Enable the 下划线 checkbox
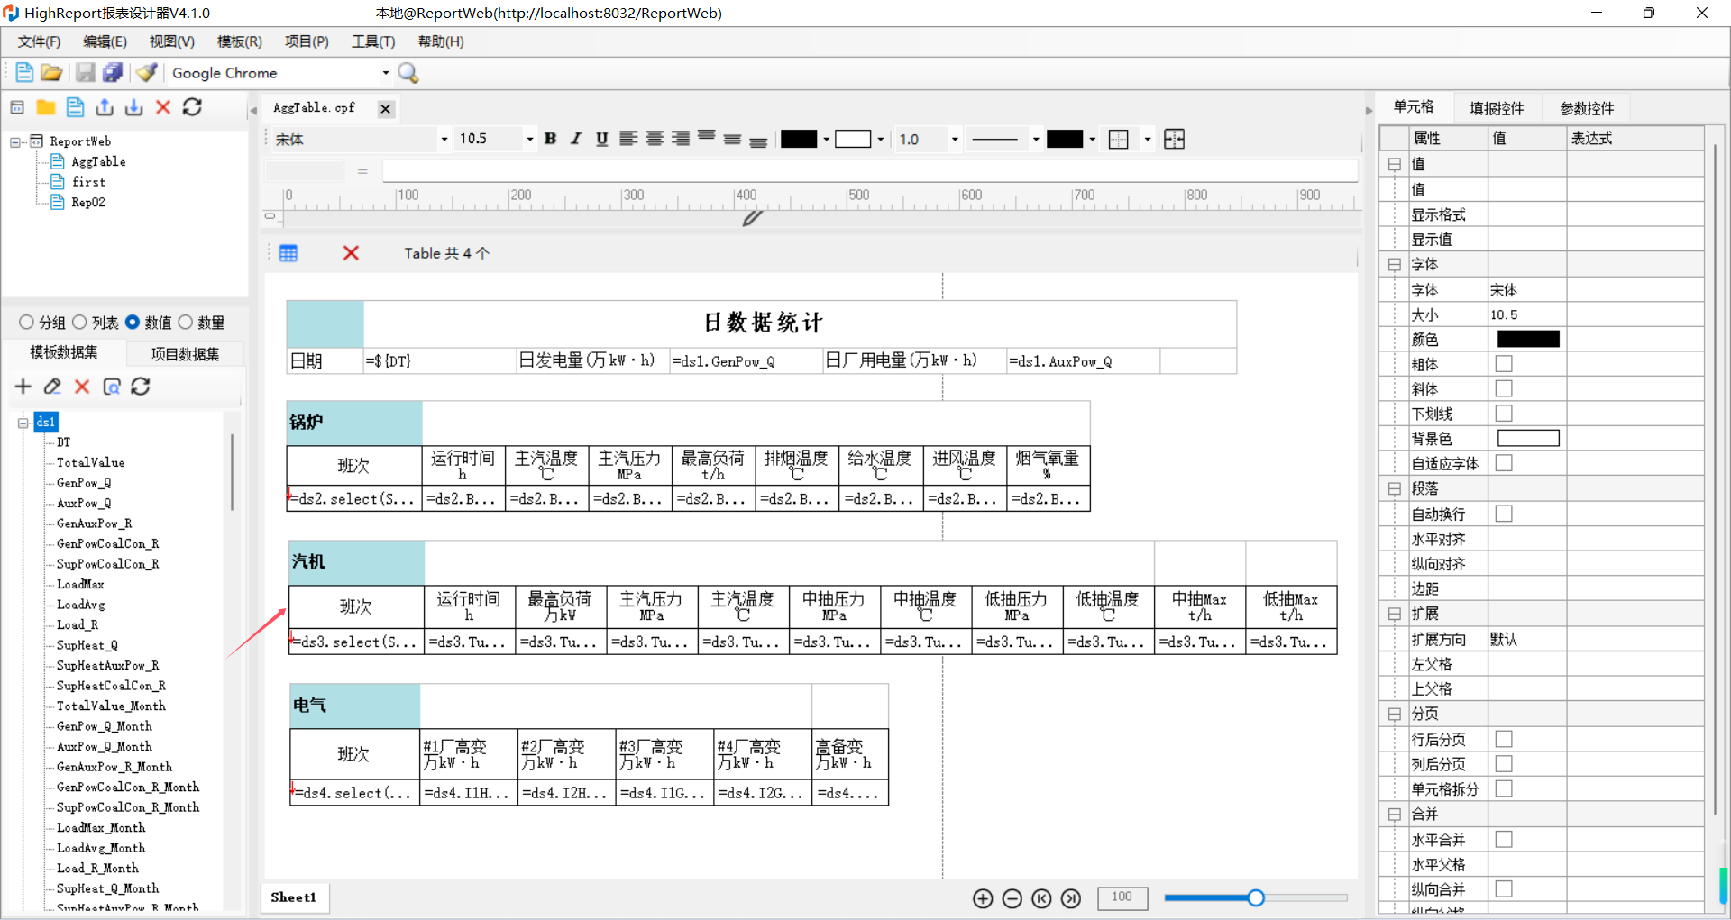The image size is (1731, 920). tap(1504, 413)
